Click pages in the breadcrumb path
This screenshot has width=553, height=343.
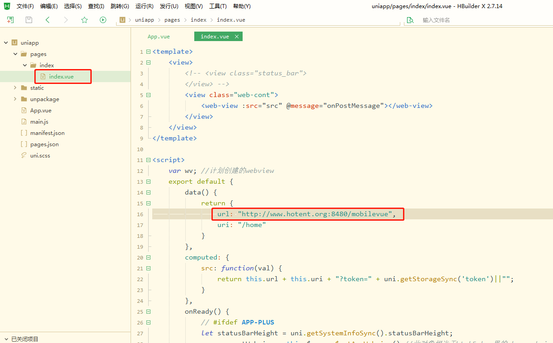(x=172, y=20)
